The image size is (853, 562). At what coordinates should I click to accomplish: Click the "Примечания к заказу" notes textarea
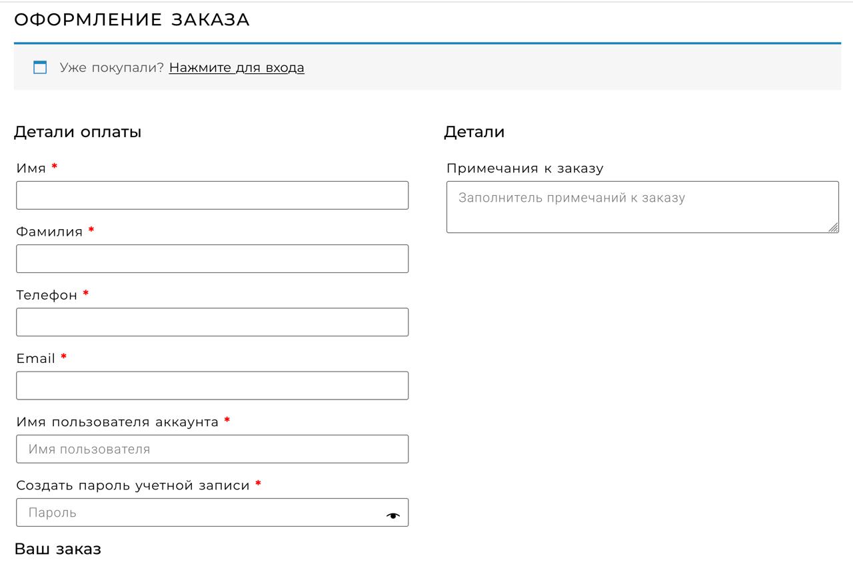coord(642,207)
